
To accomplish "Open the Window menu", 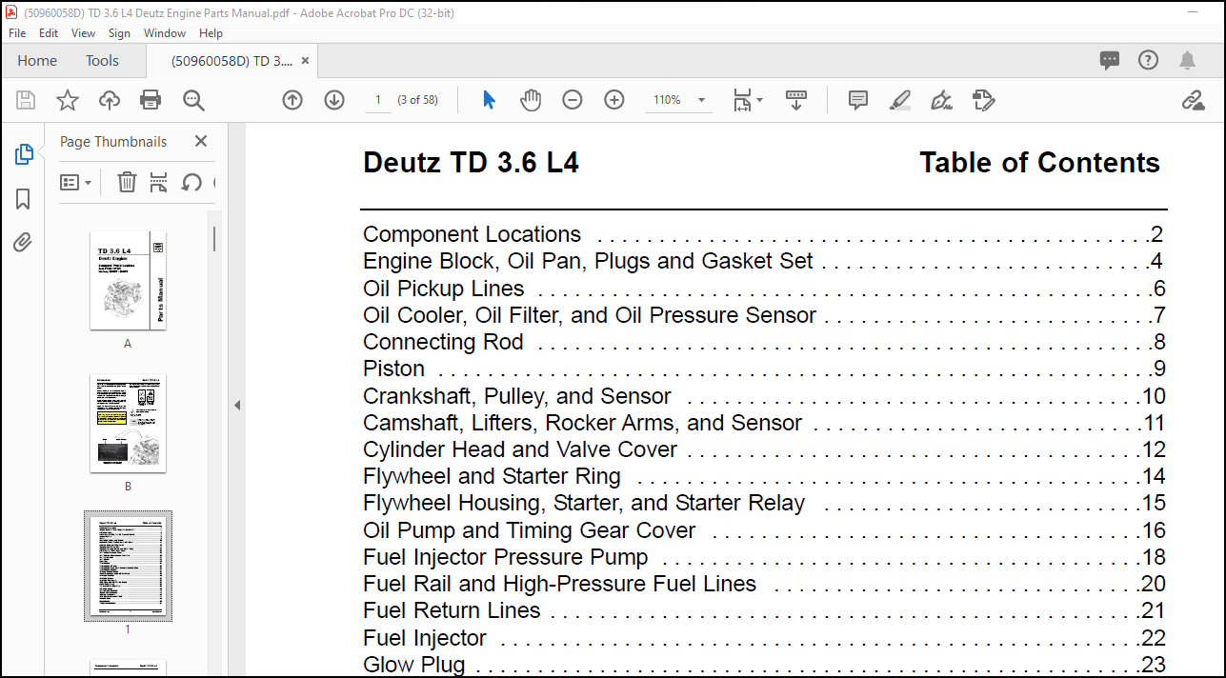I will coord(165,32).
